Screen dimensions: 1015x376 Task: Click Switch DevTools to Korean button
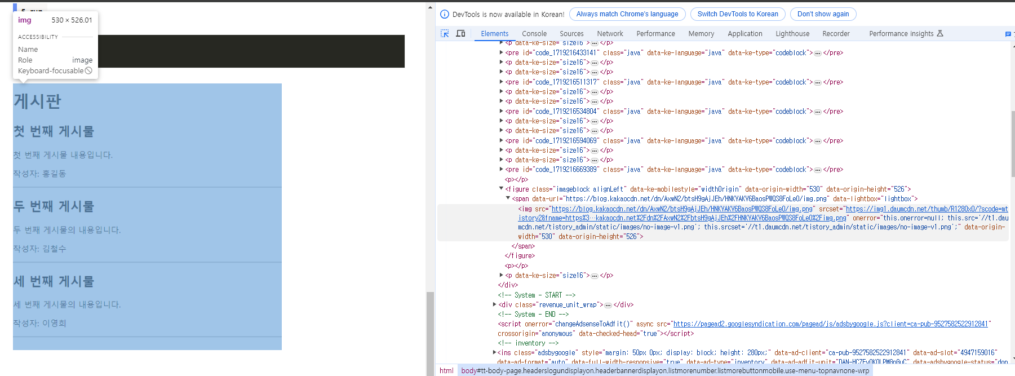coord(738,14)
